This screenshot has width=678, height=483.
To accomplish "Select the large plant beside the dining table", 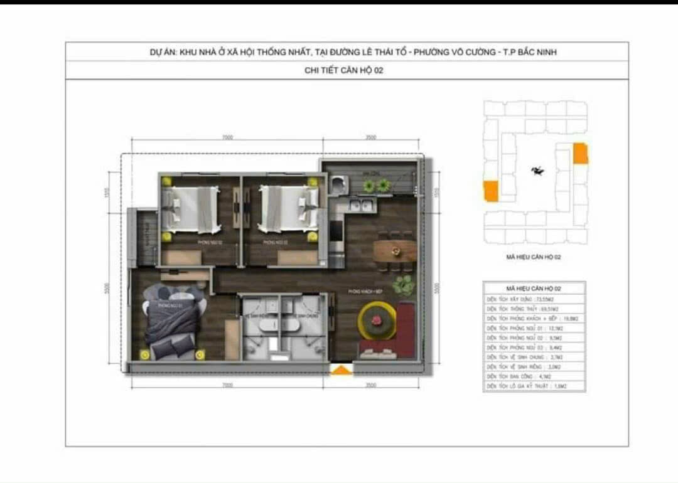I will [404, 285].
